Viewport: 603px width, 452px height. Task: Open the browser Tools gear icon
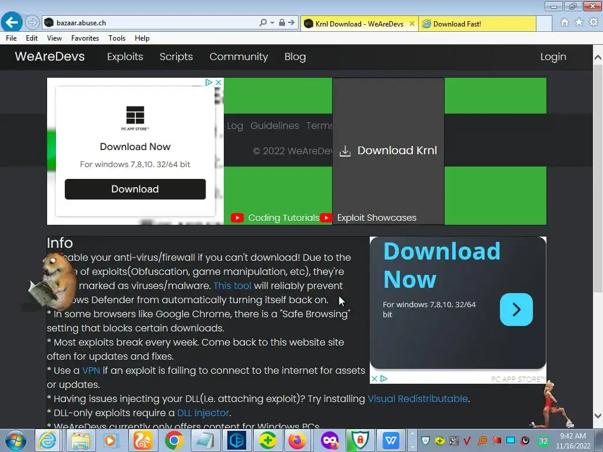point(594,22)
